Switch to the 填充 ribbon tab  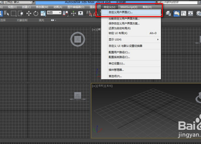[x=42, y=20]
